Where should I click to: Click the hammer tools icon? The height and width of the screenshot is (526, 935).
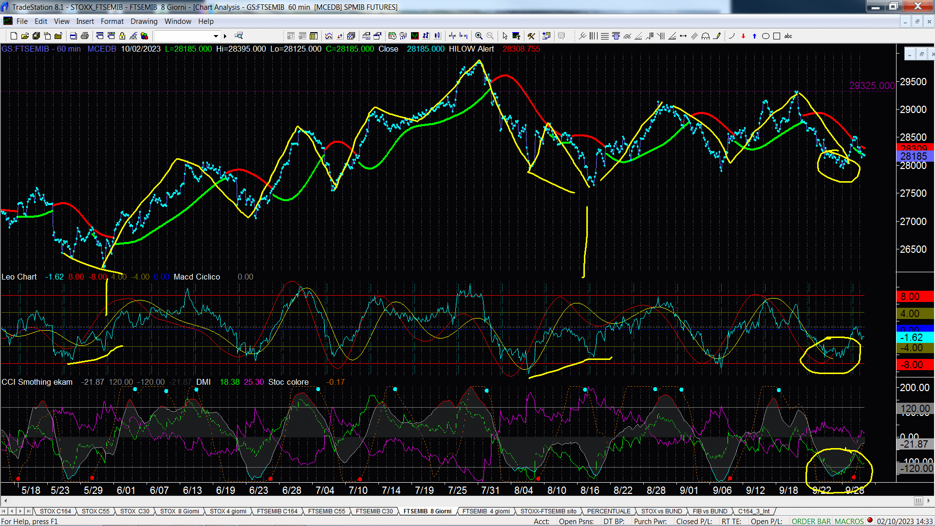point(531,36)
